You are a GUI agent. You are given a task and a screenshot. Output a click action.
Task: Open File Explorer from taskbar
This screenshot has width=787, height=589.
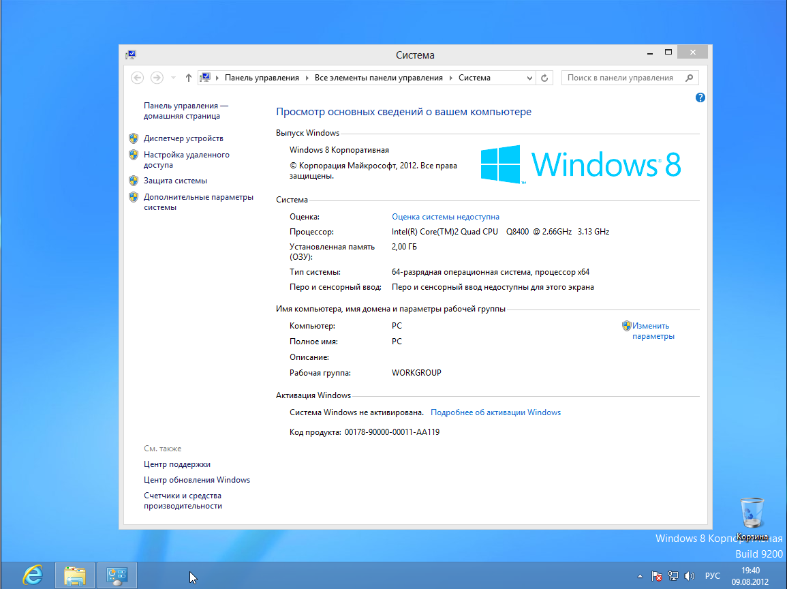[75, 575]
